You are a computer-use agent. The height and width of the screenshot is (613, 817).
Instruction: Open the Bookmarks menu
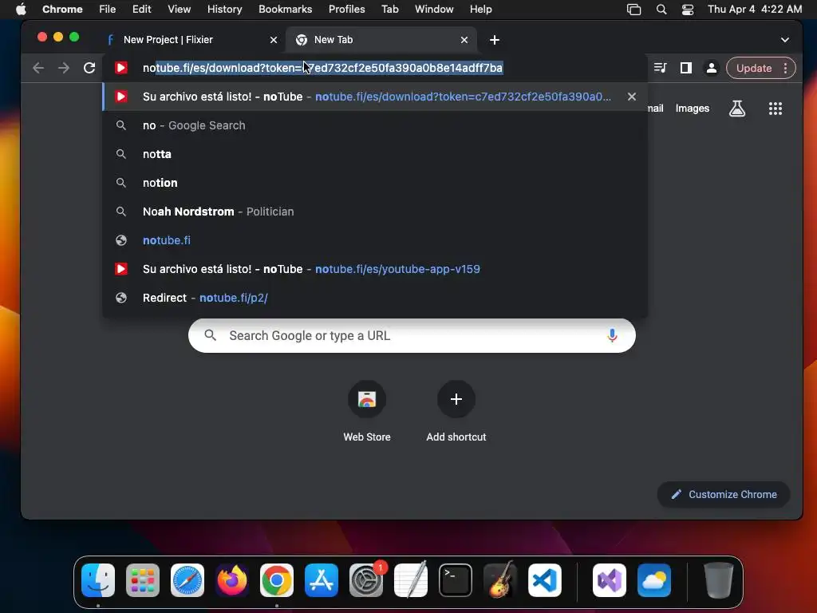click(285, 9)
